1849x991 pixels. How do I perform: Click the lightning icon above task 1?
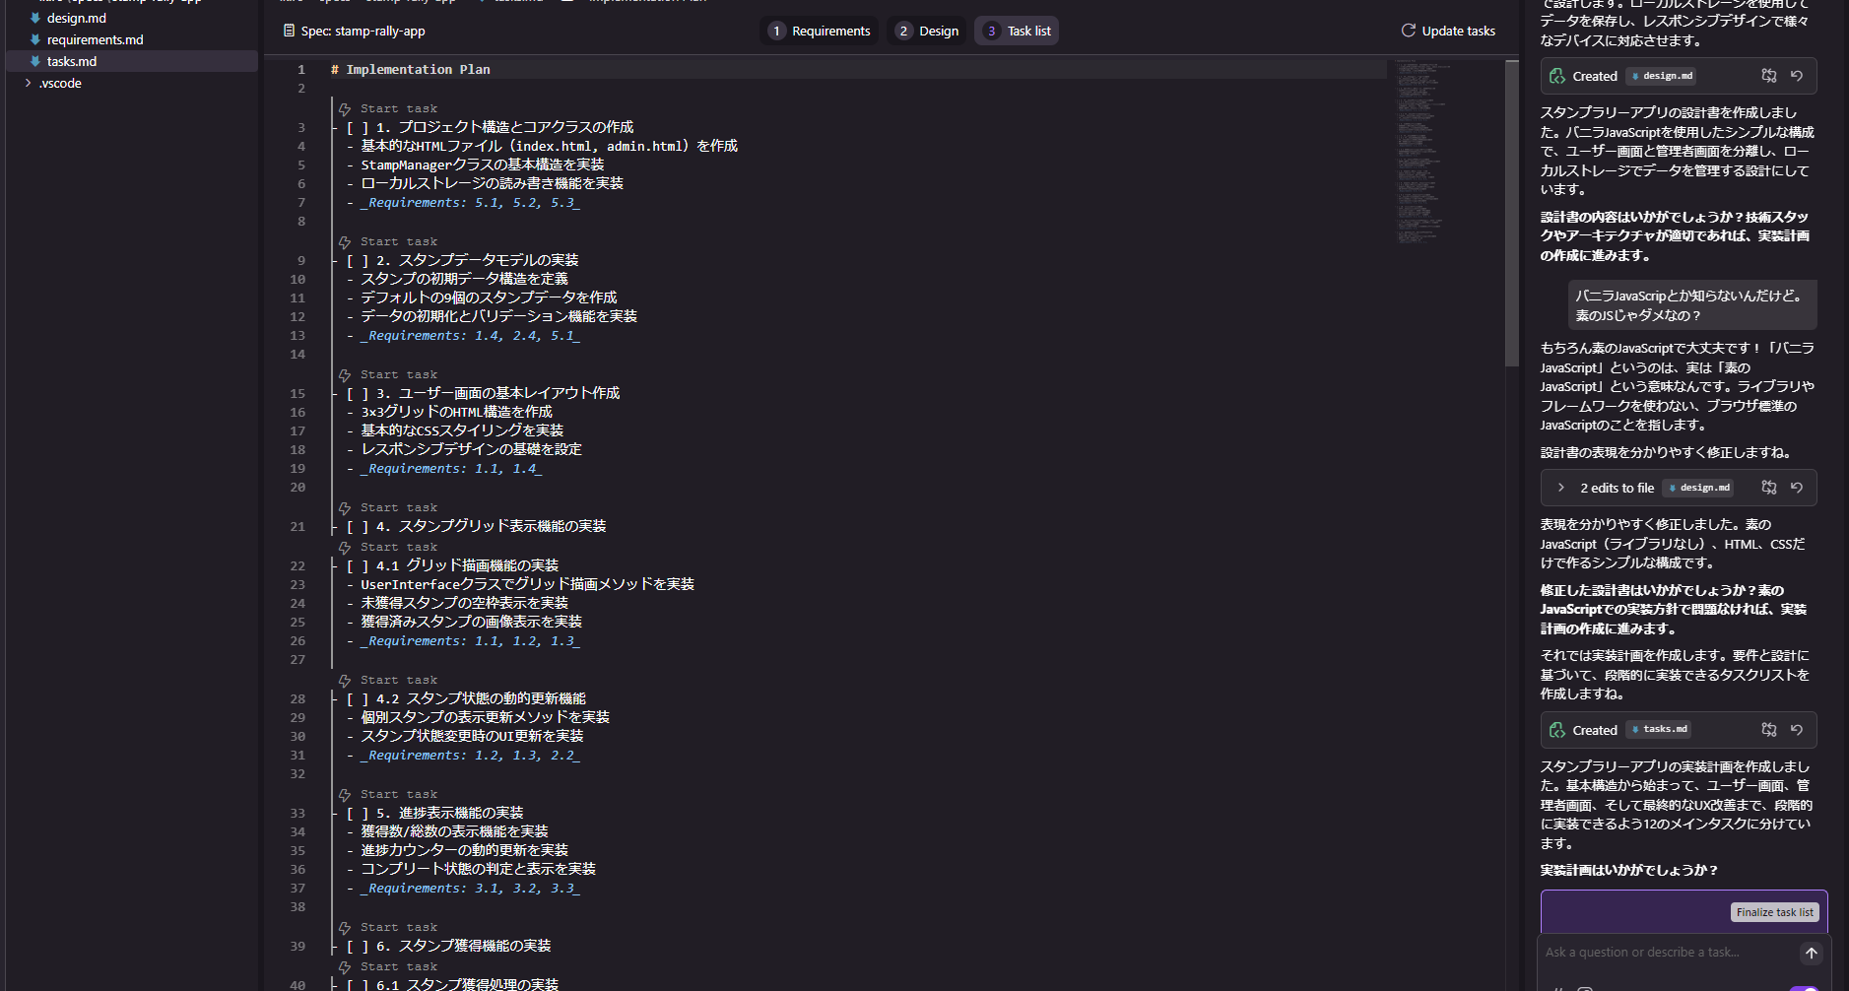(x=345, y=109)
